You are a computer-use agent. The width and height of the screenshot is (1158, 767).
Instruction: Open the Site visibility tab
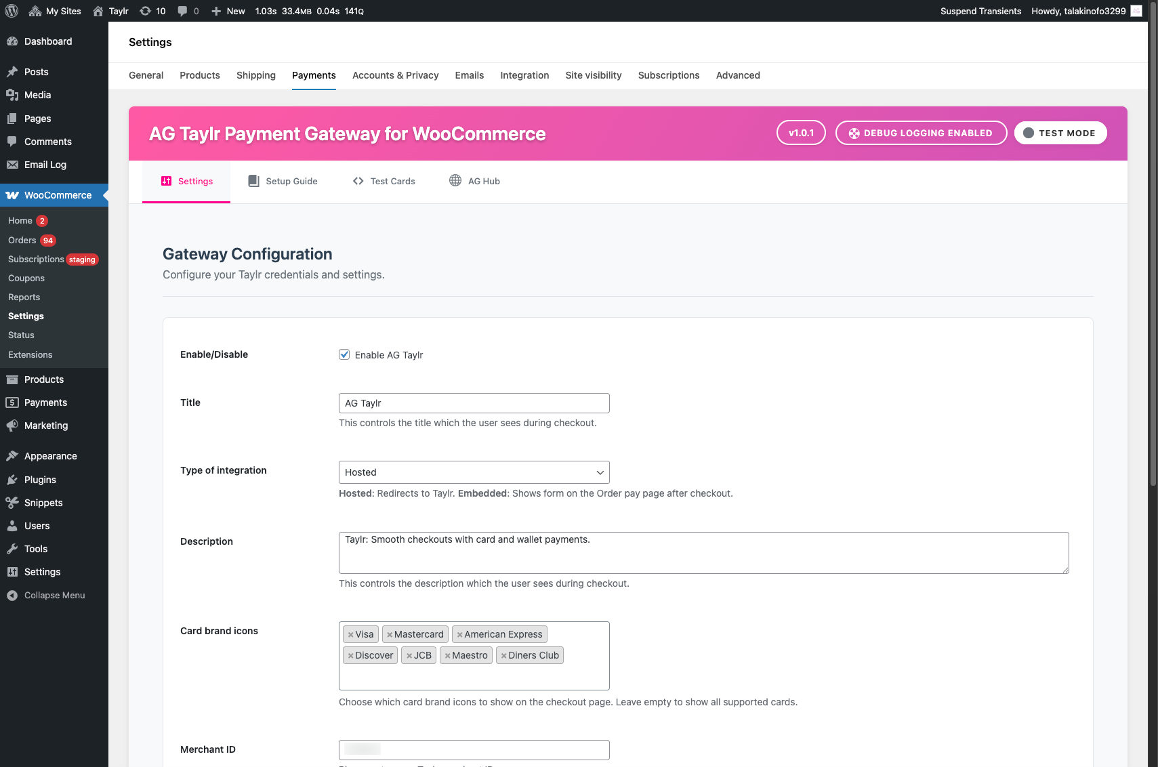[594, 75]
